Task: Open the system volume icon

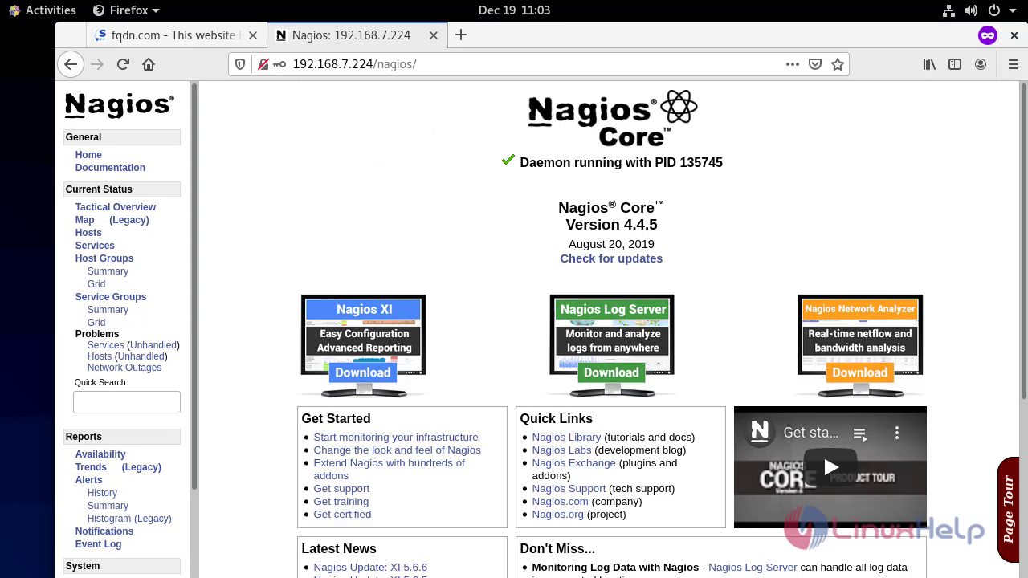Action: tap(971, 10)
